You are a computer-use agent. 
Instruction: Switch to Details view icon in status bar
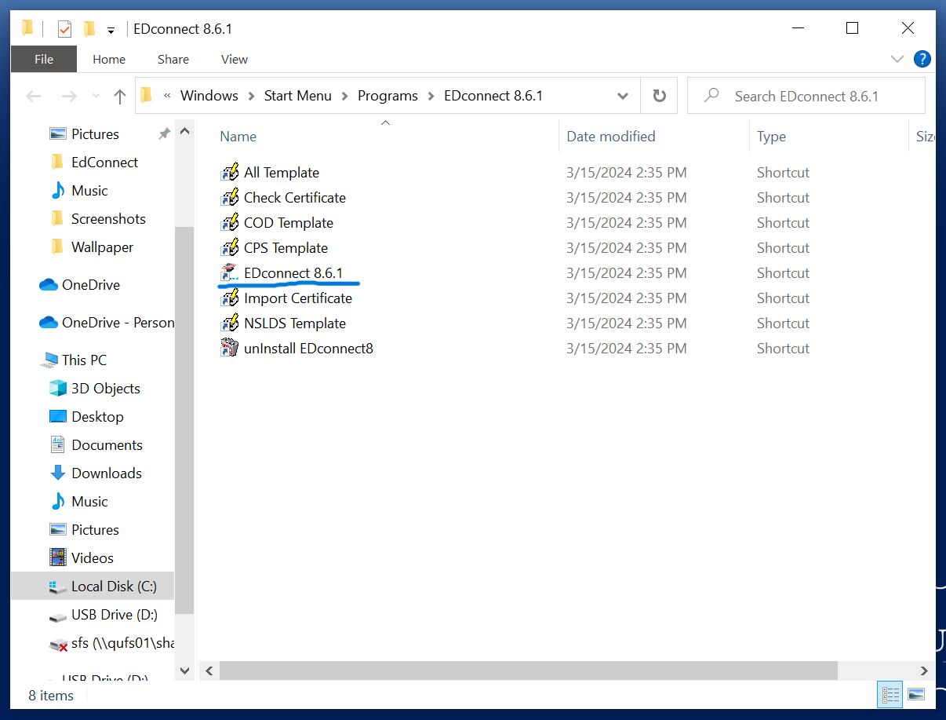coord(890,695)
